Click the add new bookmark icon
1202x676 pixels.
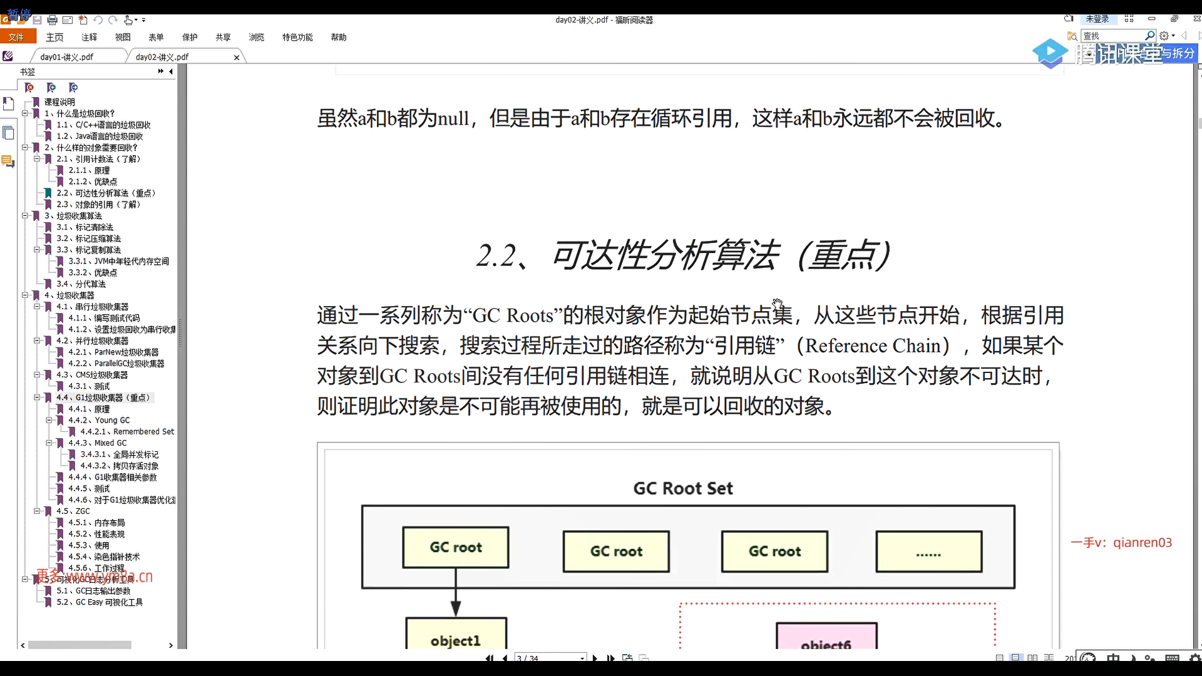pyautogui.click(x=51, y=88)
